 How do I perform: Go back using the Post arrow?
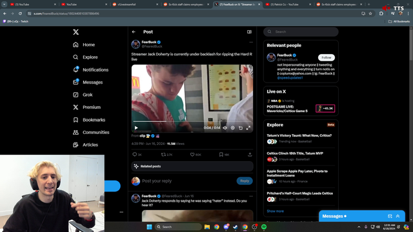(134, 32)
